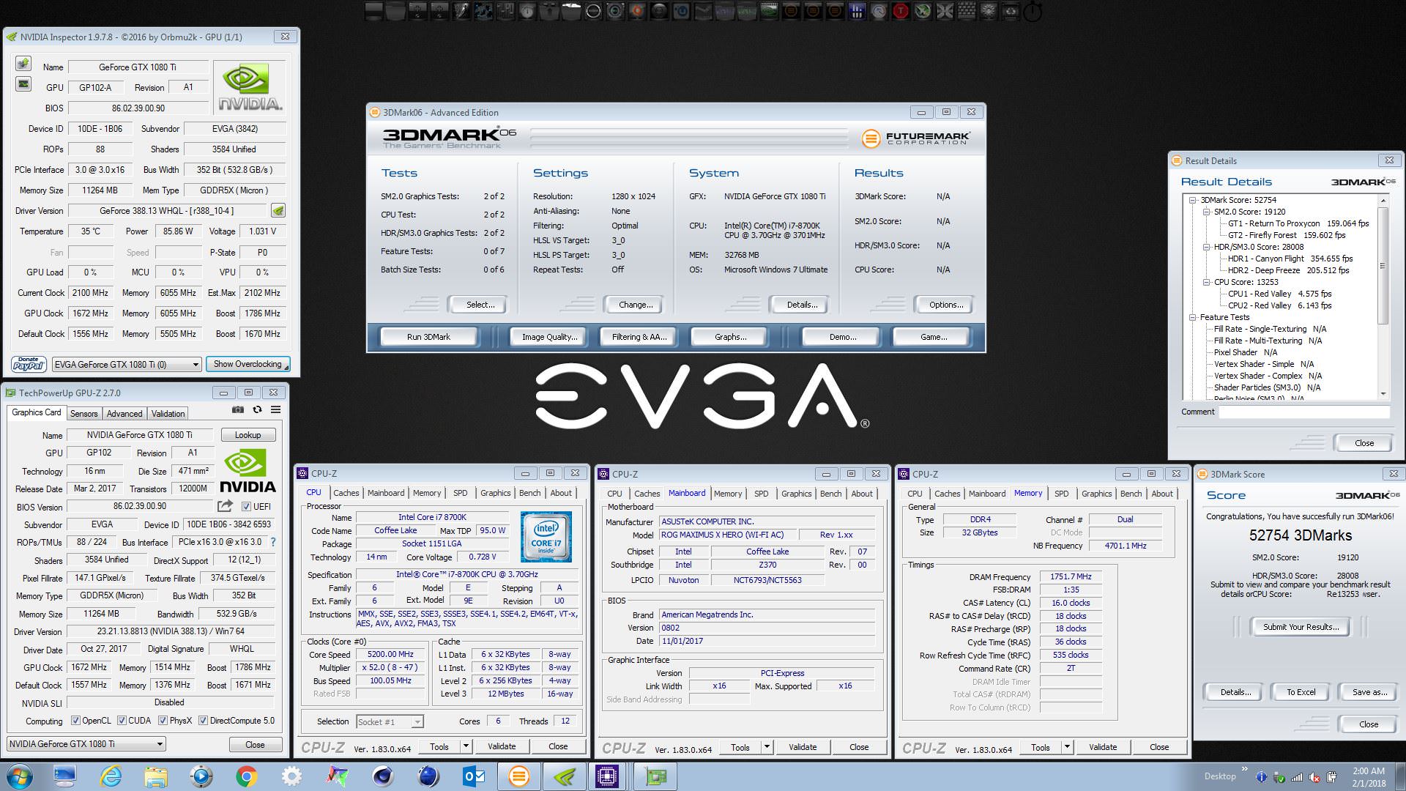
Task: Open Validation tab in GPU-Z
Action: 168,414
